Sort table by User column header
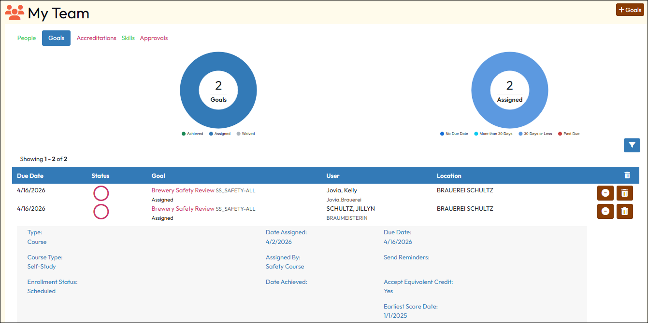Image resolution: width=648 pixels, height=323 pixels. point(333,176)
